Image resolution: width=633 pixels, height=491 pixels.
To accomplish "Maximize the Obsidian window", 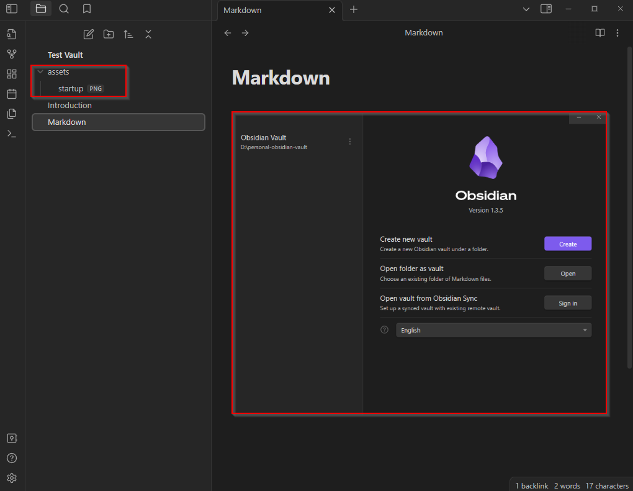I will pyautogui.click(x=595, y=9).
